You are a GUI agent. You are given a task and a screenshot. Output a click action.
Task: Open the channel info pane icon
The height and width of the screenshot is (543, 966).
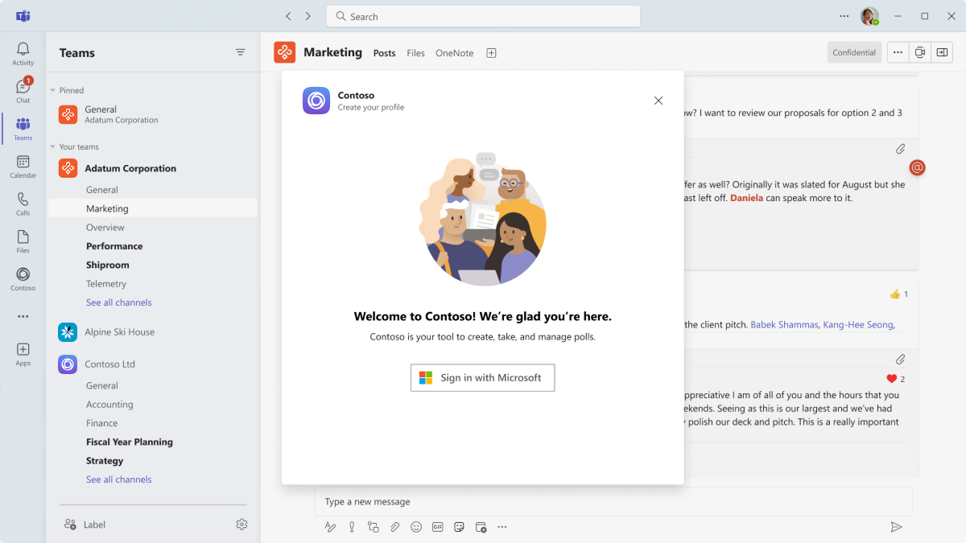[942, 52]
